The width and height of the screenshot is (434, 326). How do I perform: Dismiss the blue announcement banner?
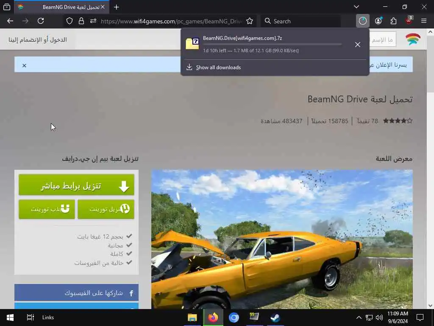[x=24, y=65]
